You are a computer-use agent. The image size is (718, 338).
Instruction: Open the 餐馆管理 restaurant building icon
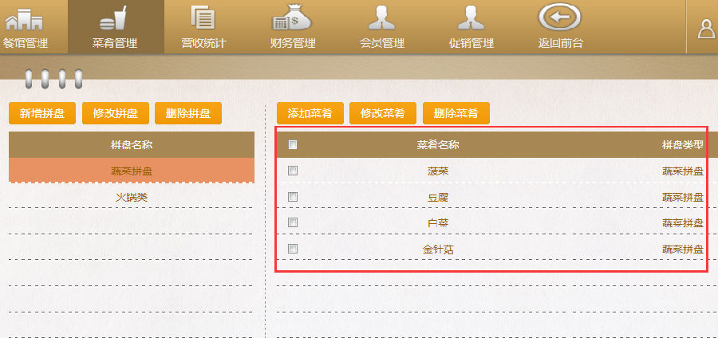[x=24, y=19]
